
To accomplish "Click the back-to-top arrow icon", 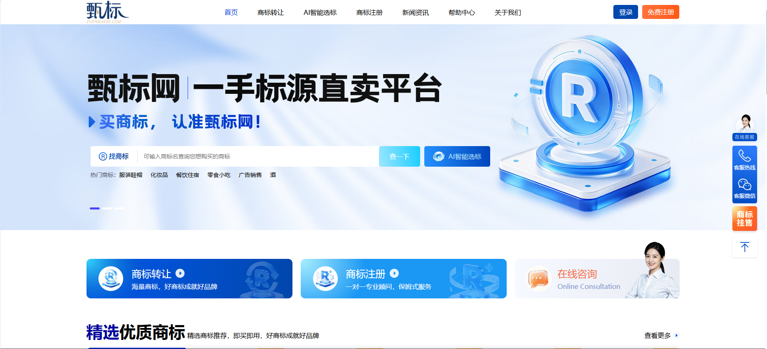I will point(745,247).
